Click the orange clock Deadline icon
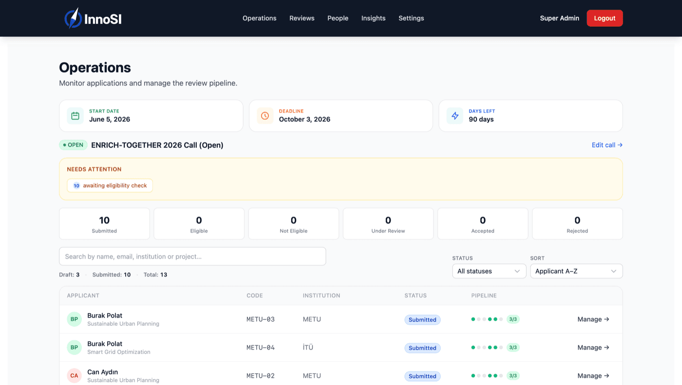The image size is (682, 385). click(x=265, y=116)
